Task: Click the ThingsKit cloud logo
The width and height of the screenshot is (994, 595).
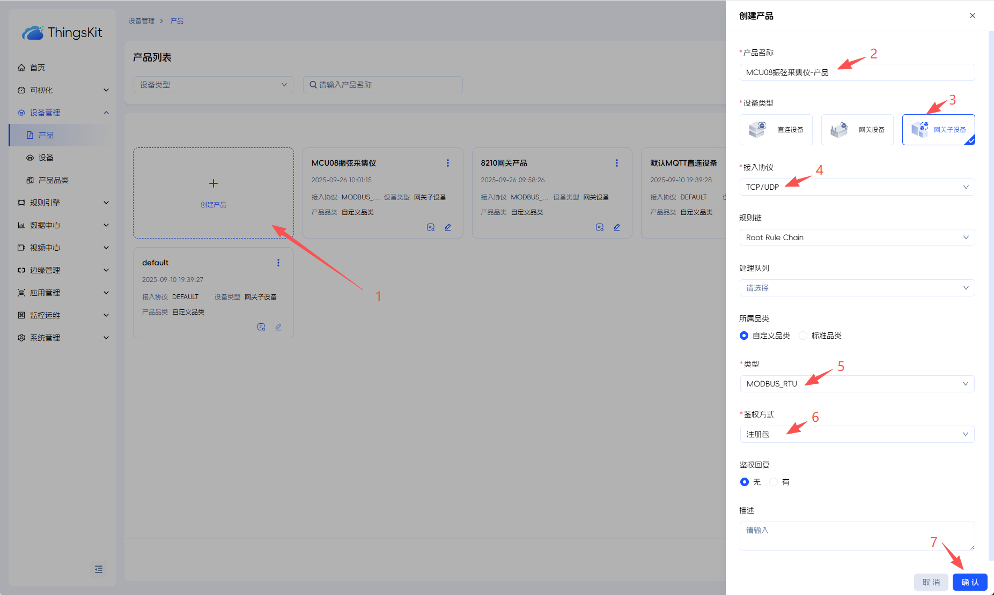Action: point(33,33)
